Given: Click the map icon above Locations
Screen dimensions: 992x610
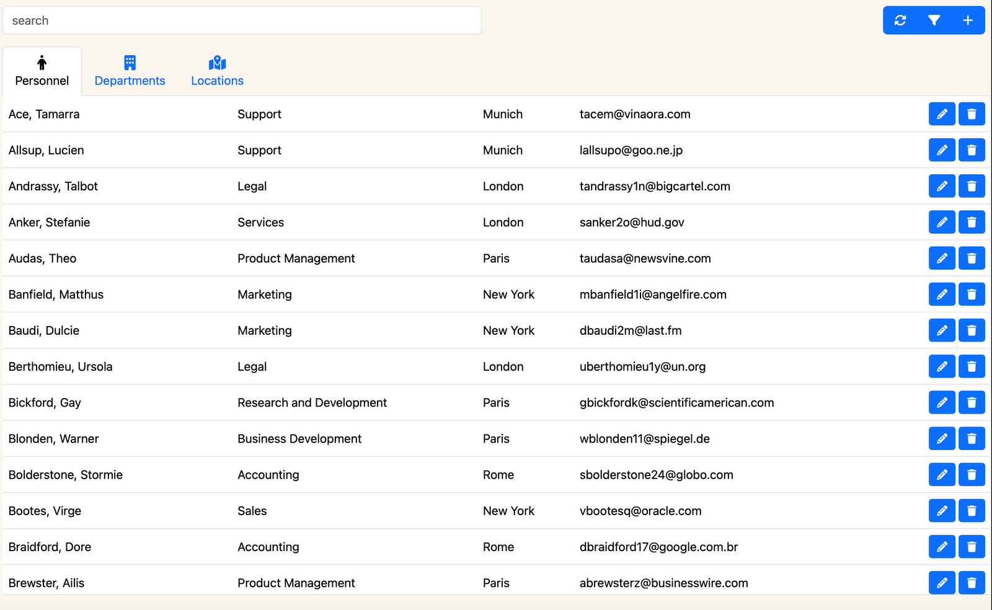Looking at the screenshot, I should (217, 62).
